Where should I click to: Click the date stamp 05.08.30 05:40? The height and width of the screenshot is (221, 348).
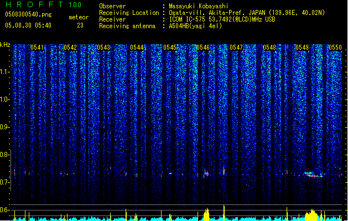(x=28, y=25)
